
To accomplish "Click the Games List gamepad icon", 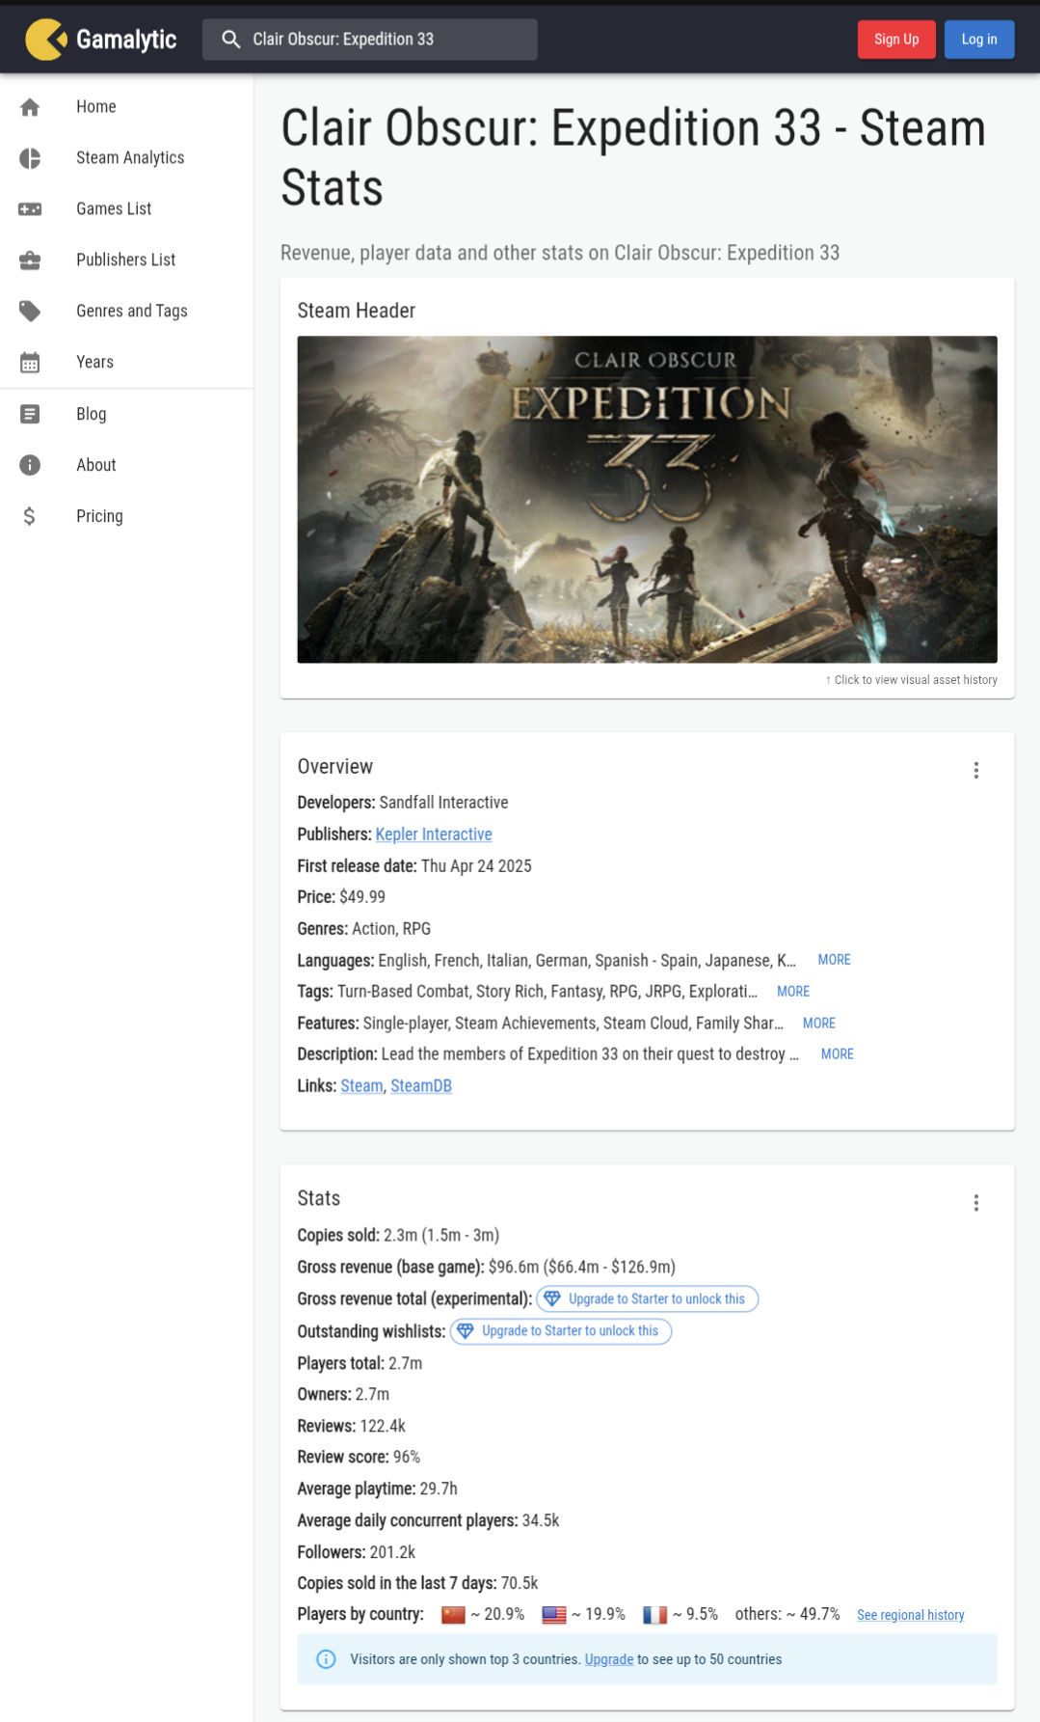I will [30, 209].
